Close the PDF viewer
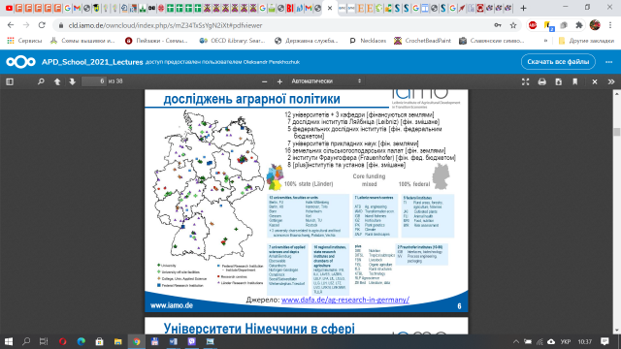 click(x=595, y=81)
